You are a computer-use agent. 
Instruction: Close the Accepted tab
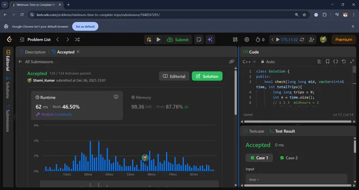pos(78,52)
